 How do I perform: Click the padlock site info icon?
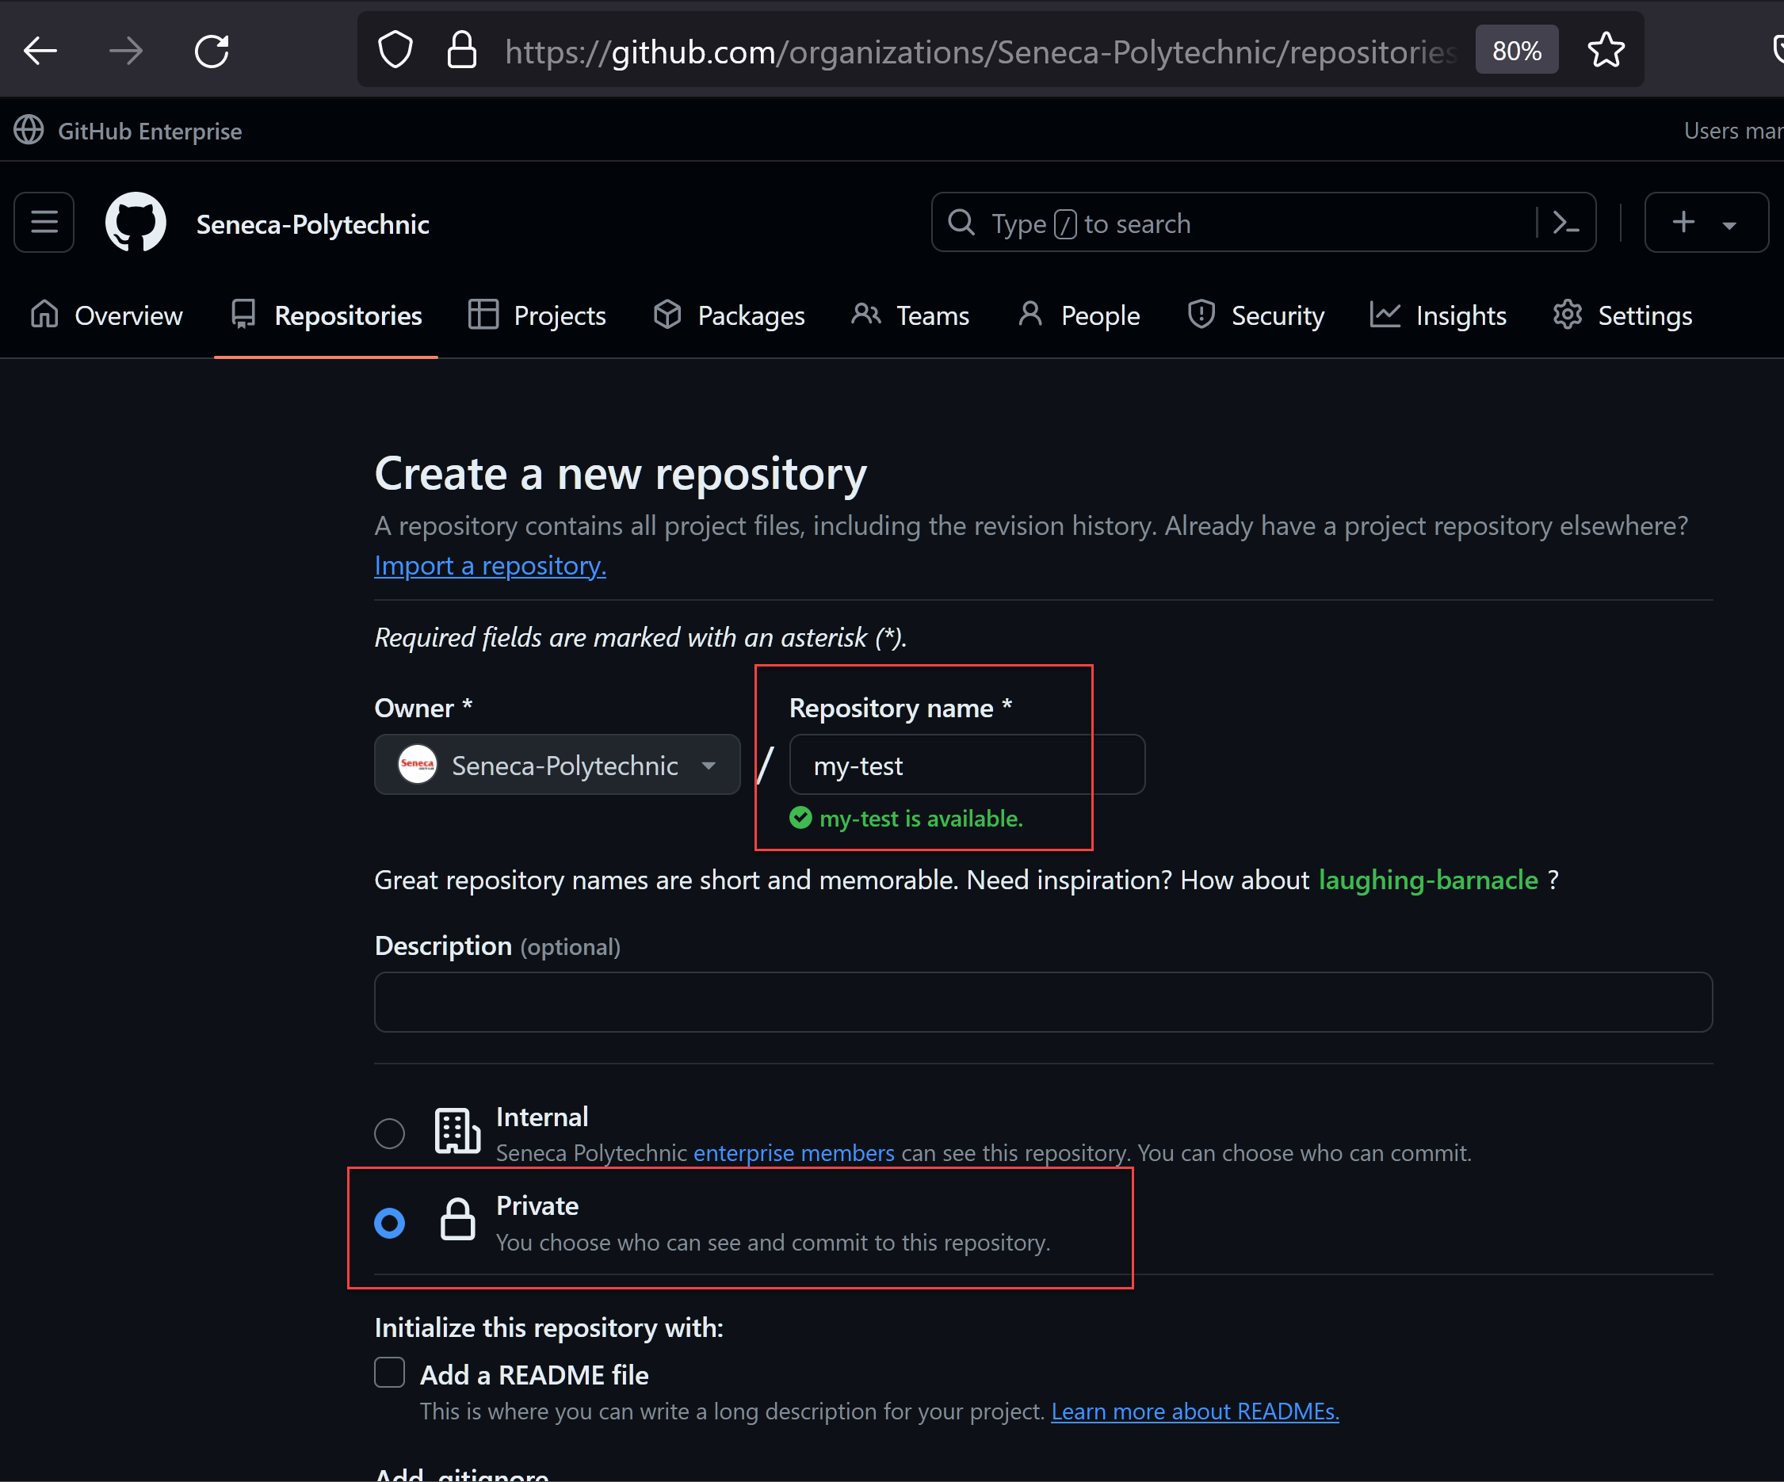point(461,50)
